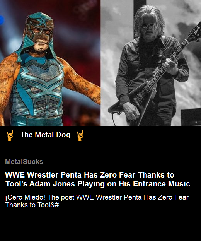This screenshot has height=241, width=201.
Task: Click the 'Thanks to Tool&#' excerpt line
Action: (32, 205)
